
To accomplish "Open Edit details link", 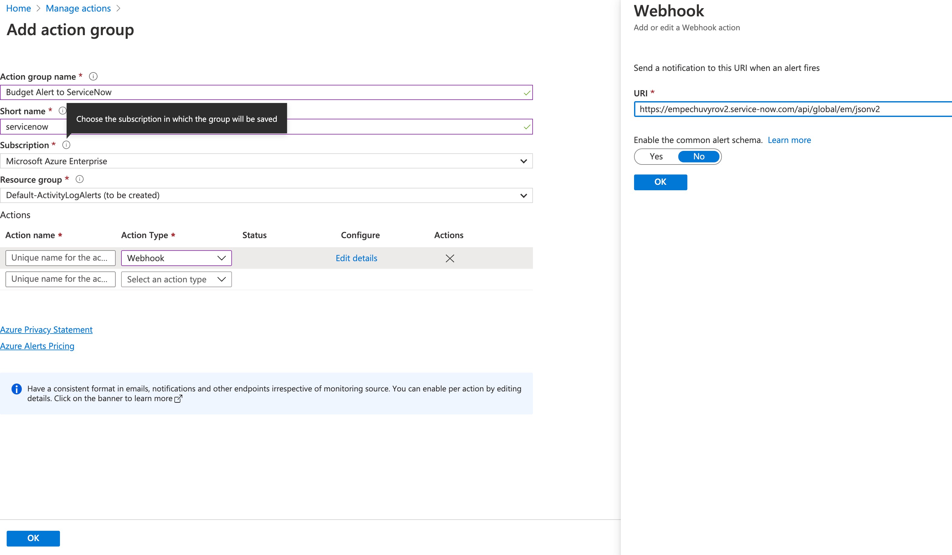I will tap(356, 258).
